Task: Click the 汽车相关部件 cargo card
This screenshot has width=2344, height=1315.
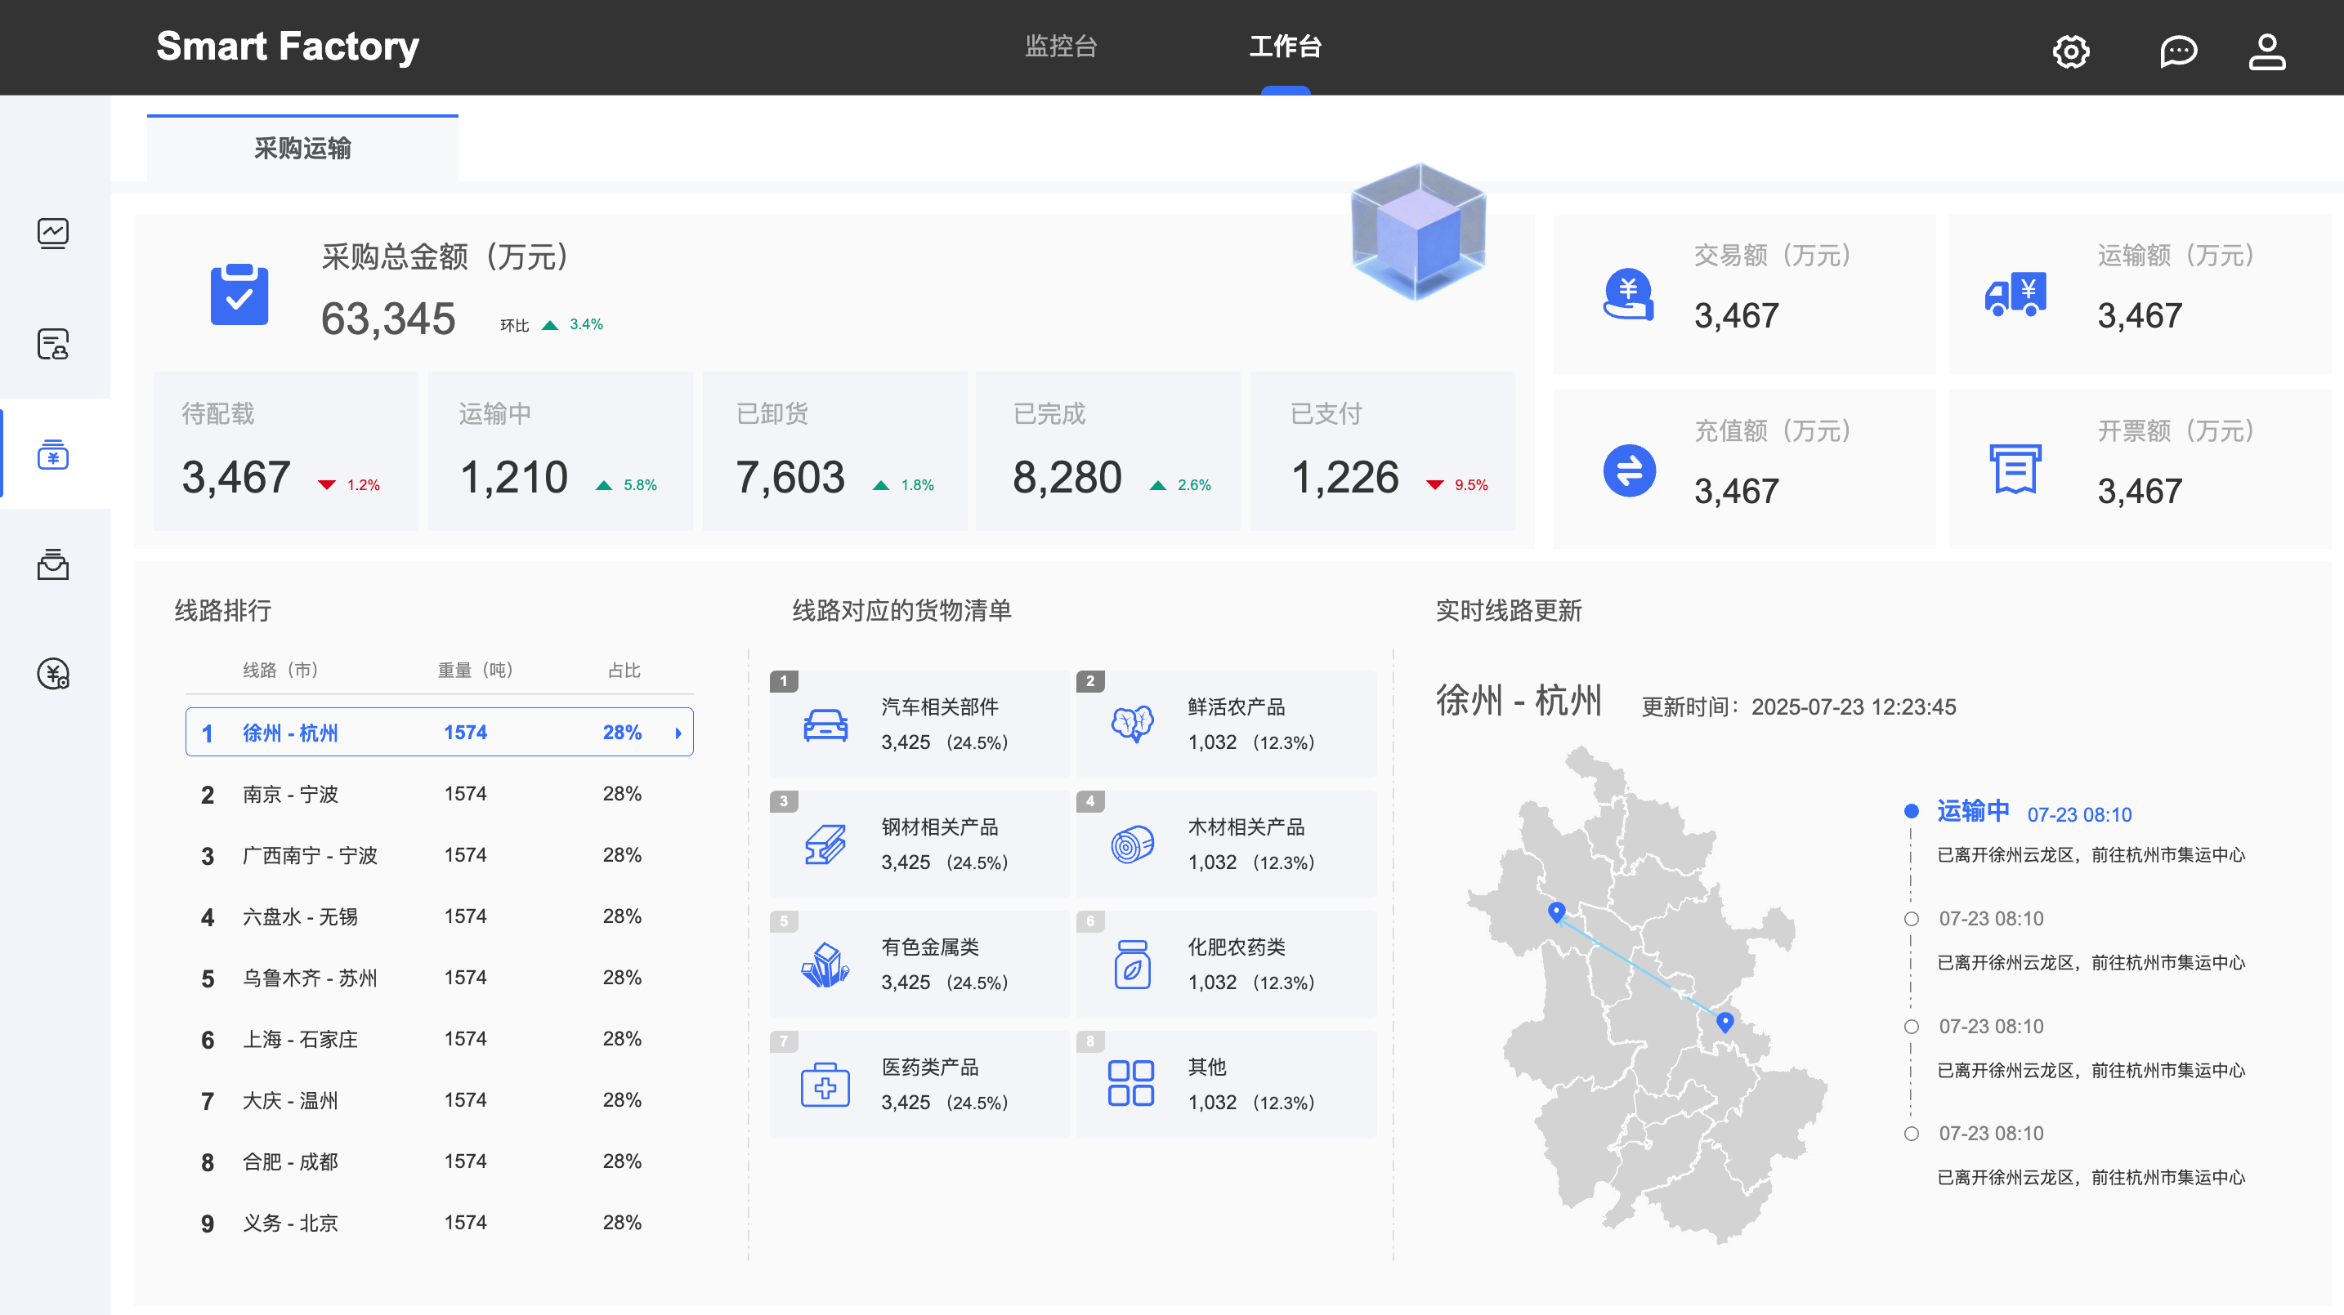Action: coord(919,724)
